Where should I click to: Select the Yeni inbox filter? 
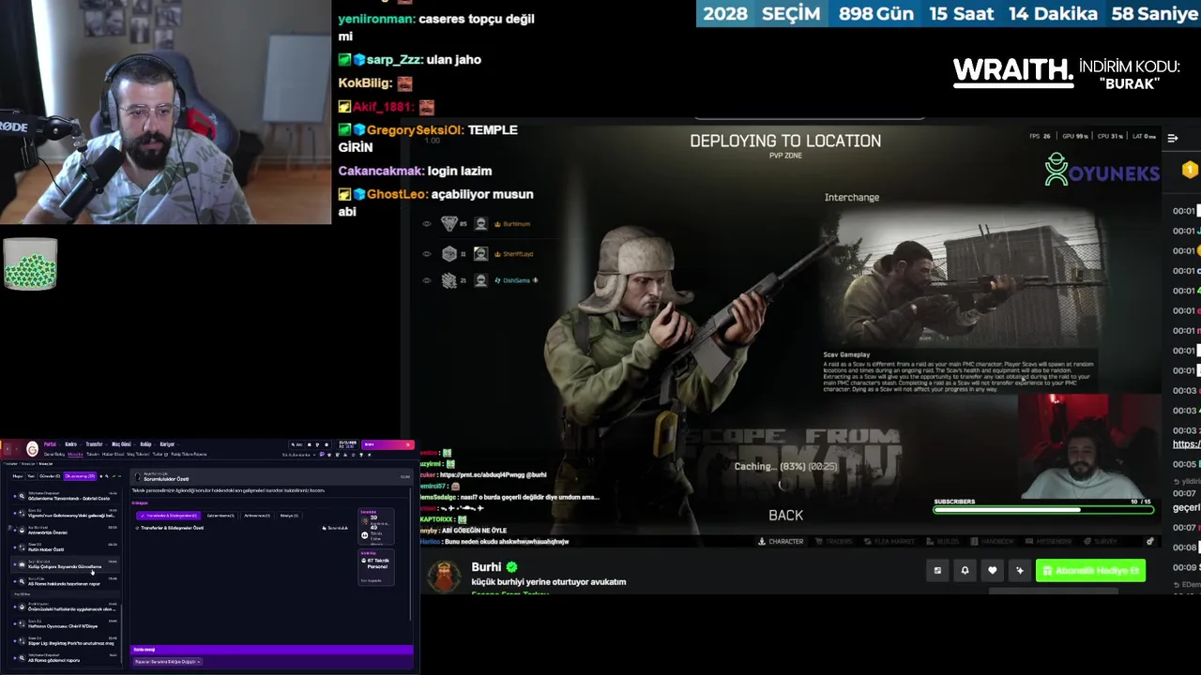click(31, 476)
